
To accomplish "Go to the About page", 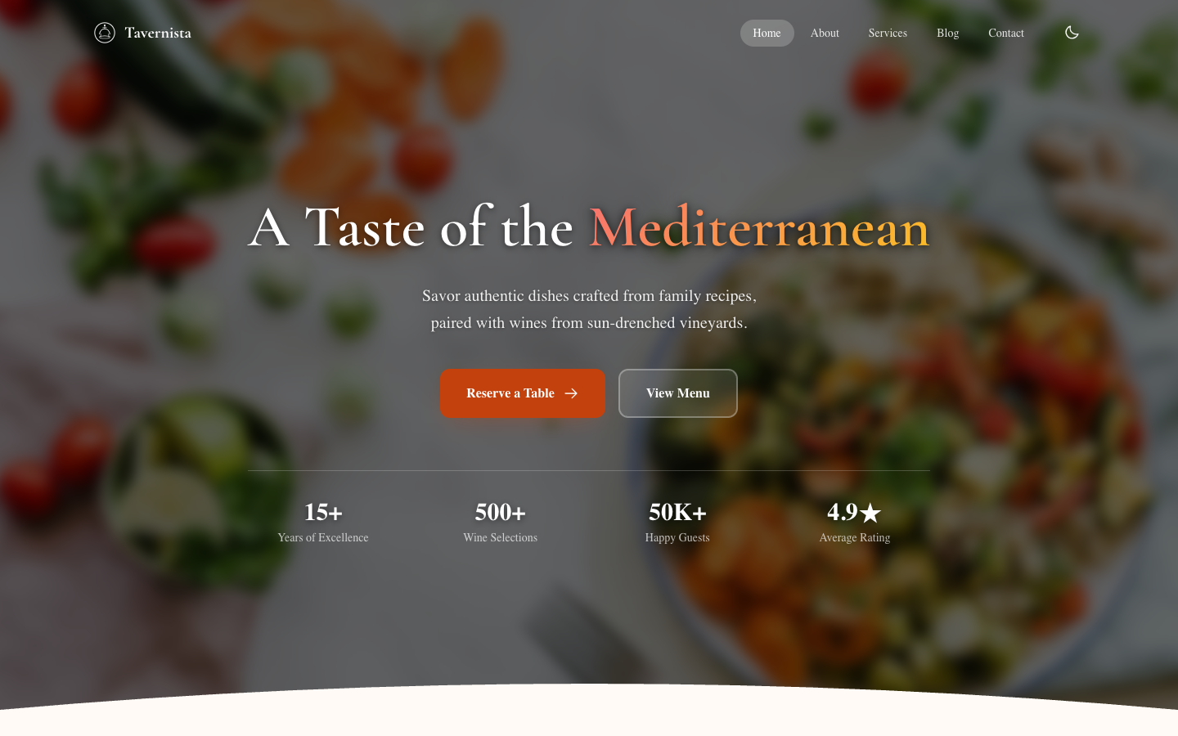I will pyautogui.click(x=825, y=33).
